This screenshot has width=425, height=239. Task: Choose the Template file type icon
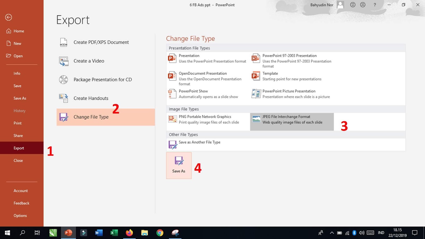point(256,76)
